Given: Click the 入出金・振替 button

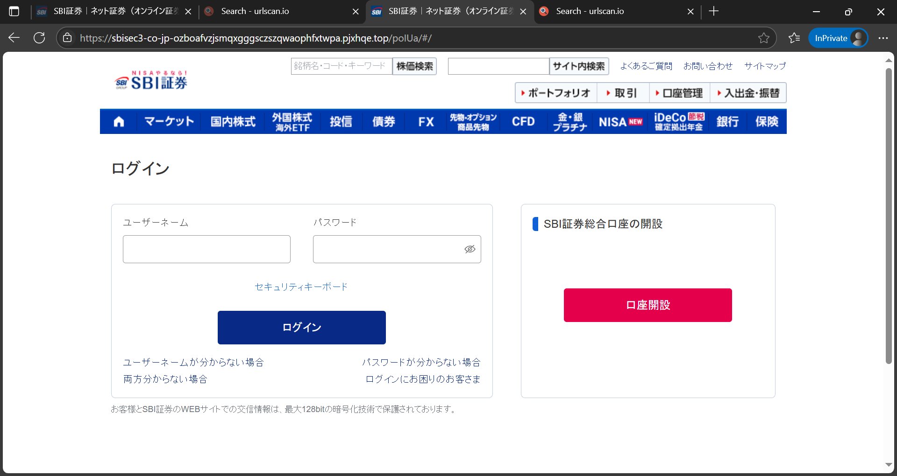Looking at the screenshot, I should (x=748, y=93).
